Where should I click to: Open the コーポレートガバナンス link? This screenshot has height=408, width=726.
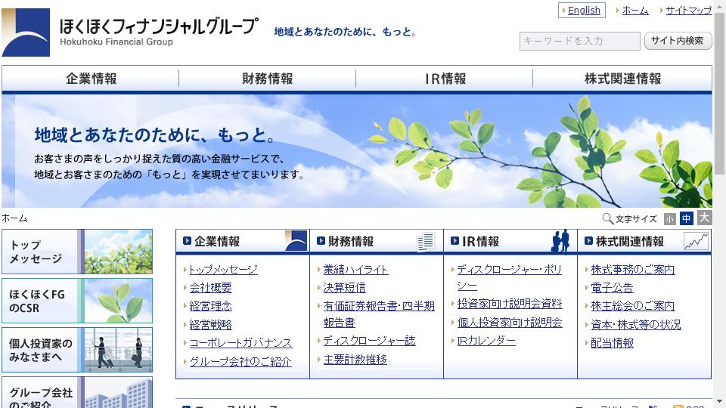point(240,343)
